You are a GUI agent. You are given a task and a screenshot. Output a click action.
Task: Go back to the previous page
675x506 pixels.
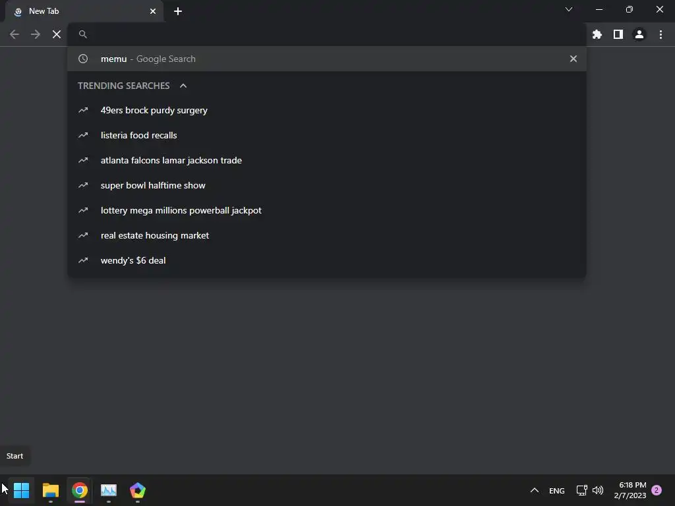15,34
